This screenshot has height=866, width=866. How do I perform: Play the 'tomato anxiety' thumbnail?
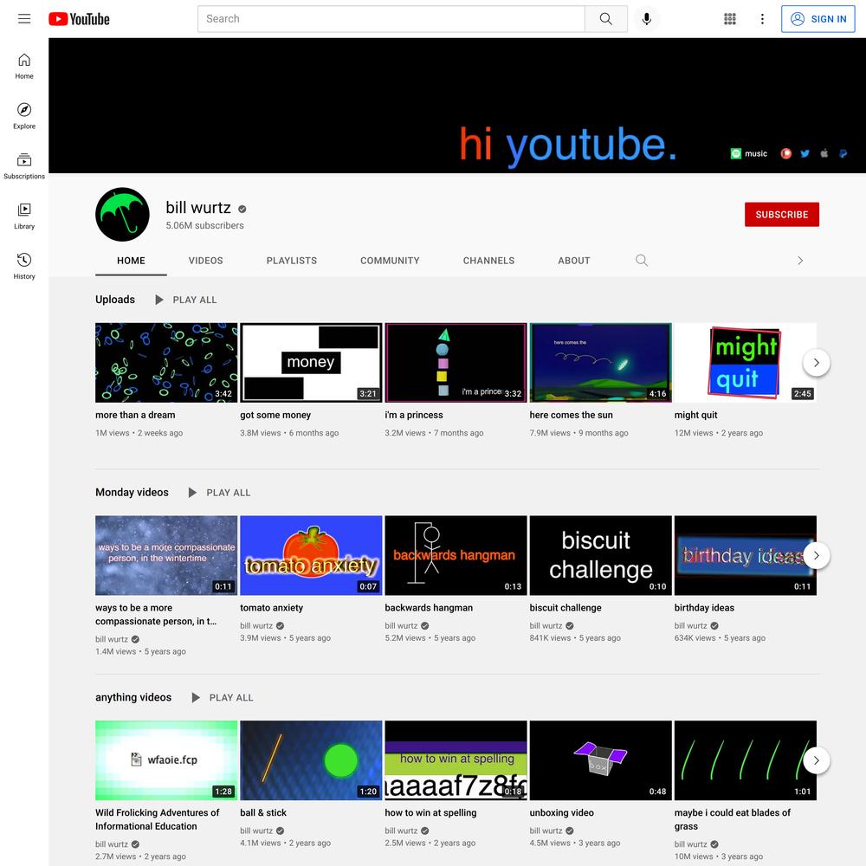(x=311, y=556)
